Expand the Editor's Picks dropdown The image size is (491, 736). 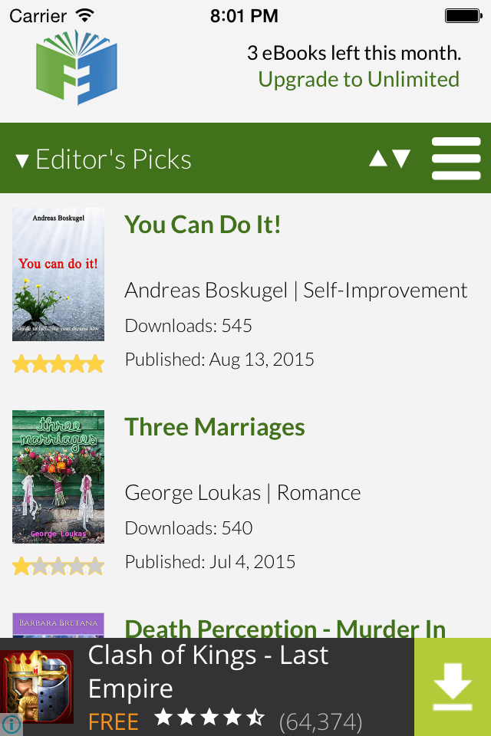[104, 159]
